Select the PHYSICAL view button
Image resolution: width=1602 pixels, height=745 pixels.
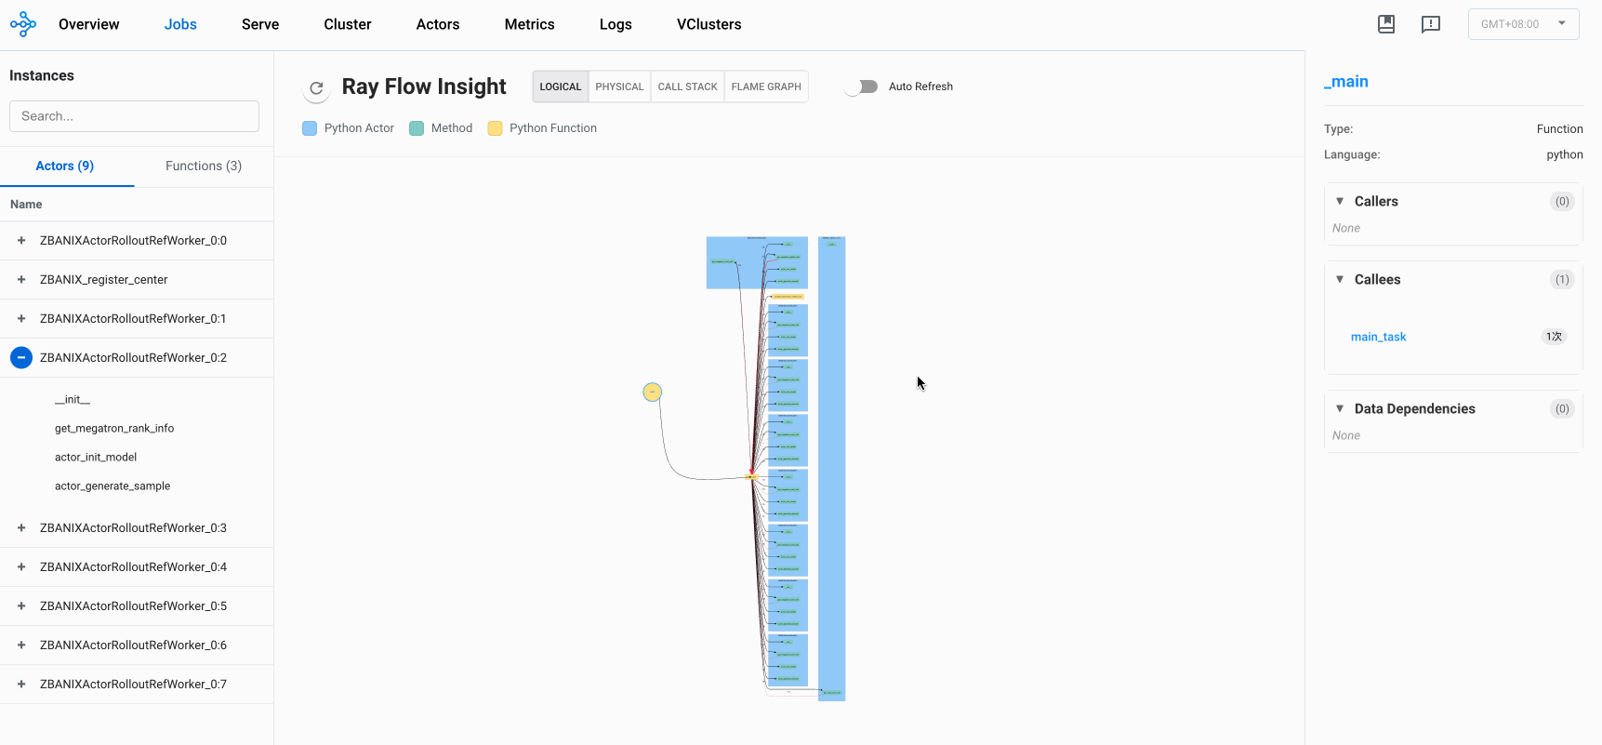(619, 86)
